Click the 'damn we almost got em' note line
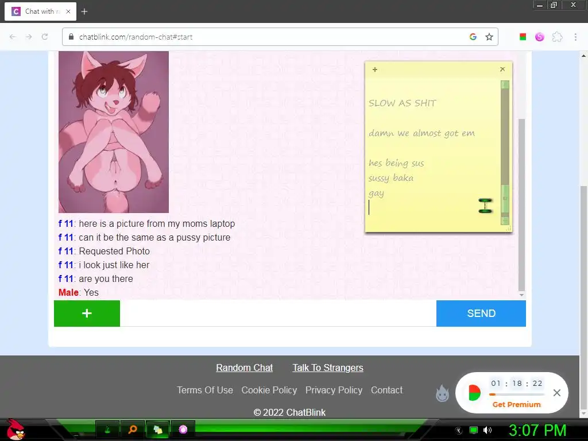Image resolution: width=588 pixels, height=441 pixels. pyautogui.click(x=421, y=133)
